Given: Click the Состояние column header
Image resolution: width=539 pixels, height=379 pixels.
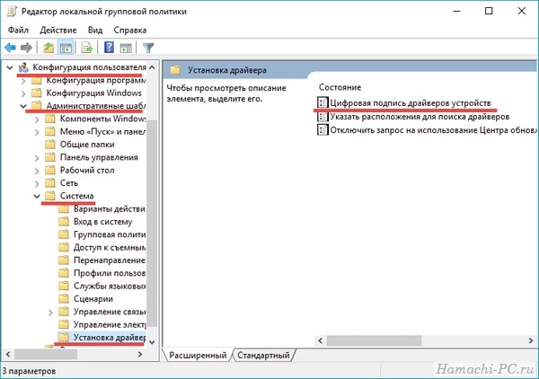Looking at the screenshot, I should [340, 87].
